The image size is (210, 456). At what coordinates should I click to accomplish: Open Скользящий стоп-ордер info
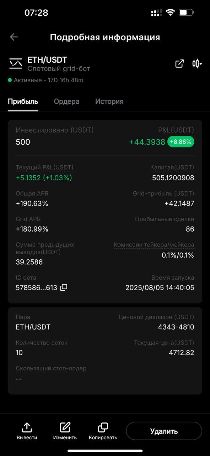(51, 368)
